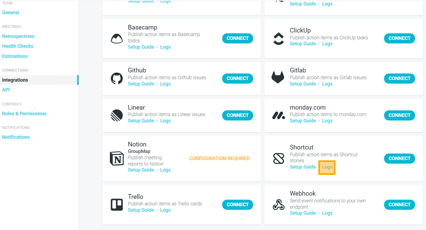This screenshot has height=230, width=426.
Task: Open the Shortcut Logs link
Action: tap(327, 167)
